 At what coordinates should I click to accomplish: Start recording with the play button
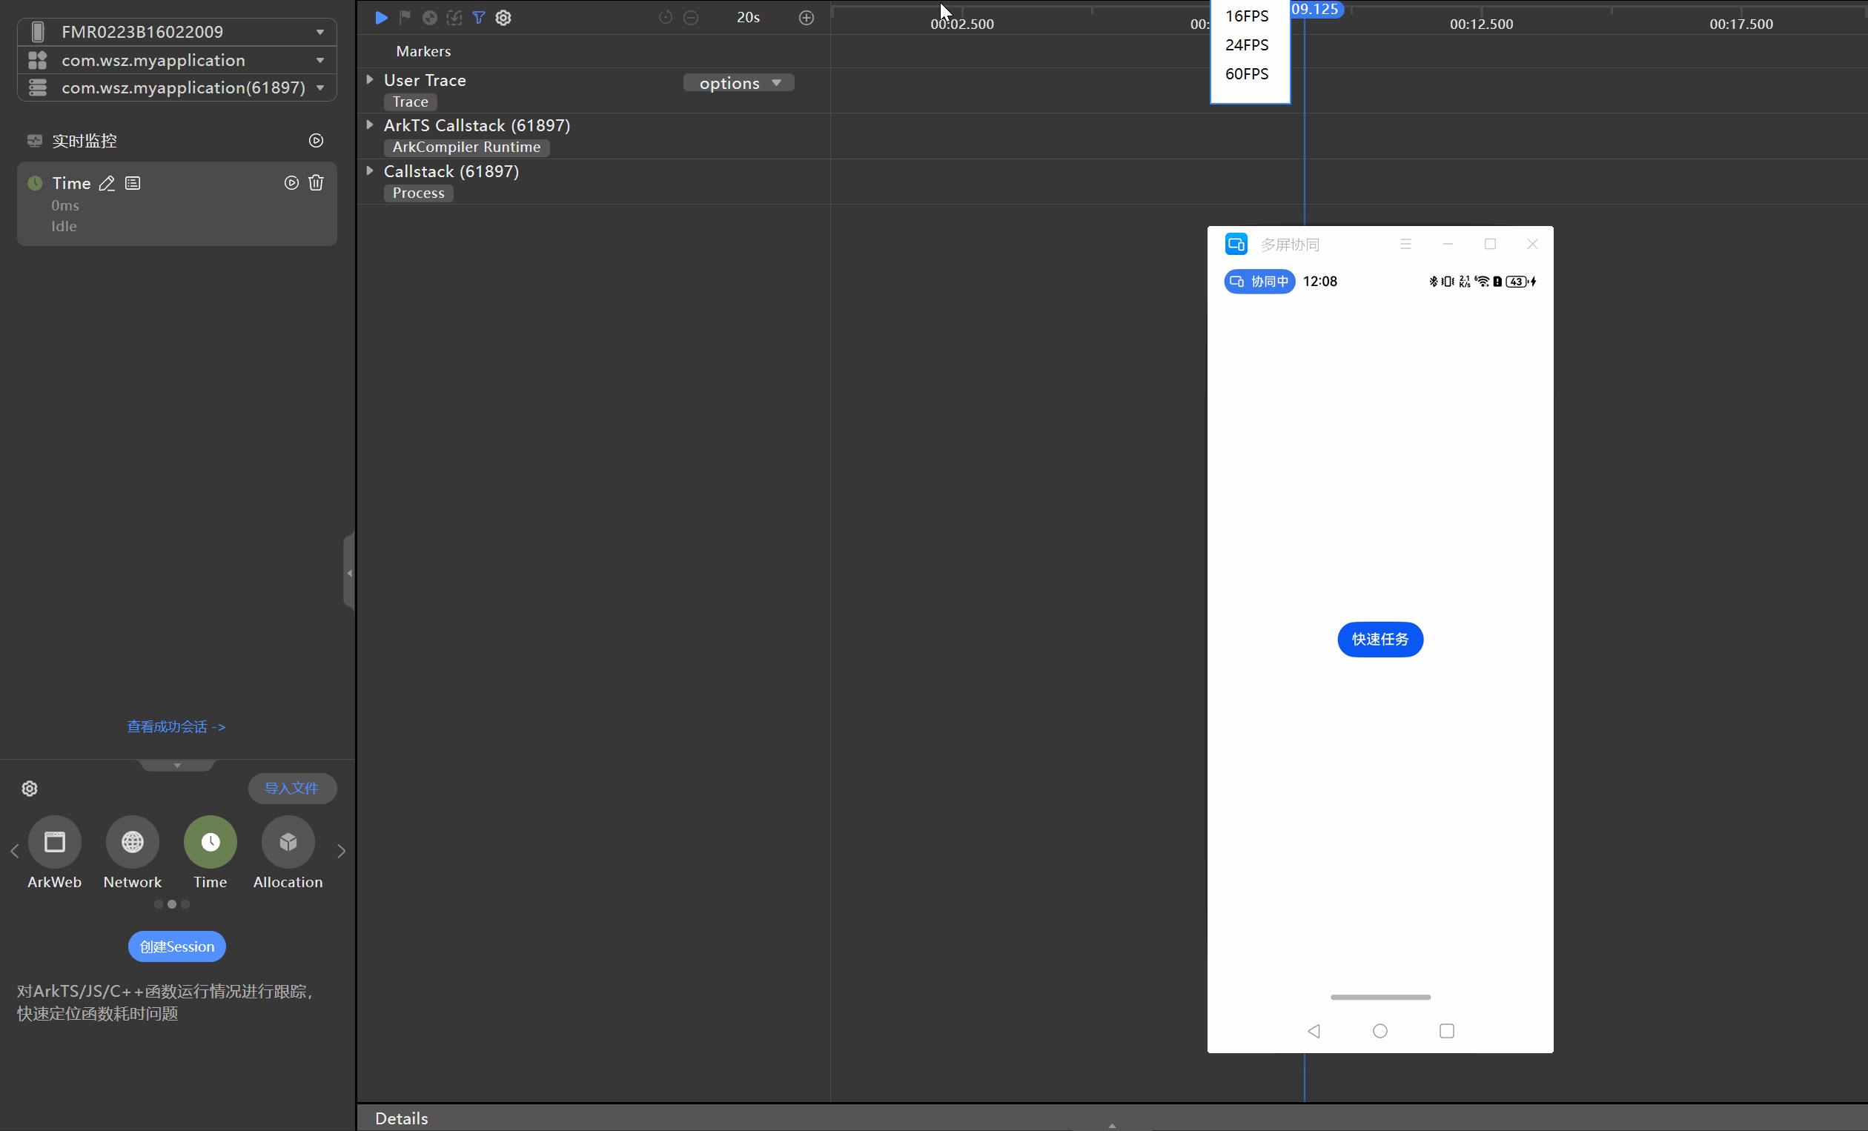point(381,18)
